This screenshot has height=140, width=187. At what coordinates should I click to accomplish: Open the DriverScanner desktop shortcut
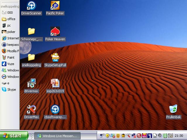point(31,8)
